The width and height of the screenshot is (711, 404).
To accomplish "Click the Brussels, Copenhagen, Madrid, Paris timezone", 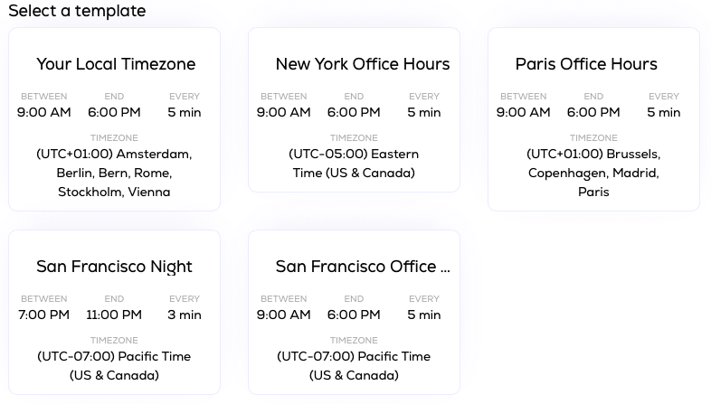I will [x=593, y=173].
